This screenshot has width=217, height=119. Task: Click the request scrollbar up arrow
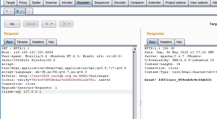tap(135, 49)
